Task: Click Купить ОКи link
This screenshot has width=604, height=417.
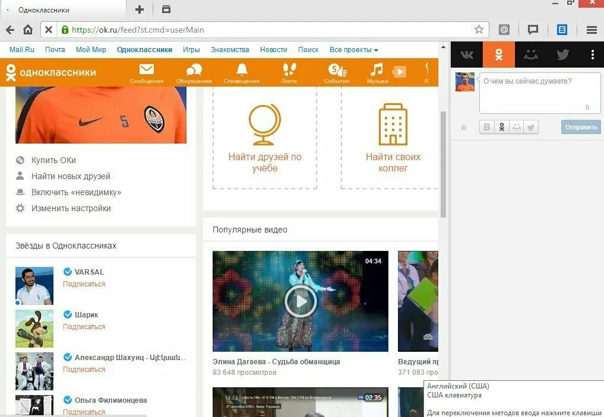Action: pos(53,160)
